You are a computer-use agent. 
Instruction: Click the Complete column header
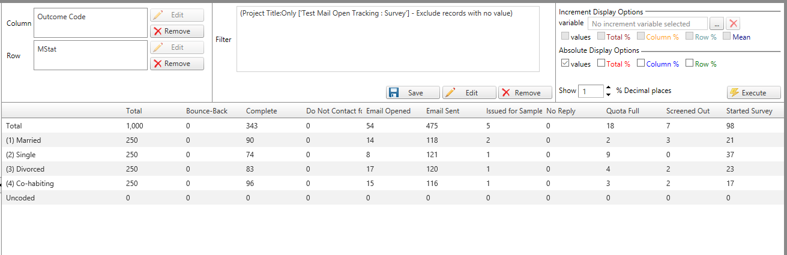tap(262, 111)
